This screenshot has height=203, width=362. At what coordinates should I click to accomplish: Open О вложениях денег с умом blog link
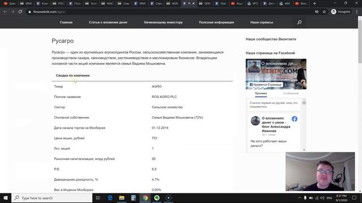(x=276, y=125)
